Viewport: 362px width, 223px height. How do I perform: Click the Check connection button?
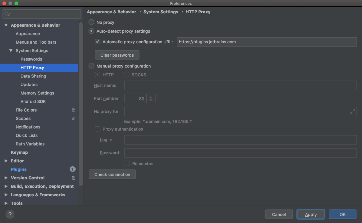pos(112,175)
